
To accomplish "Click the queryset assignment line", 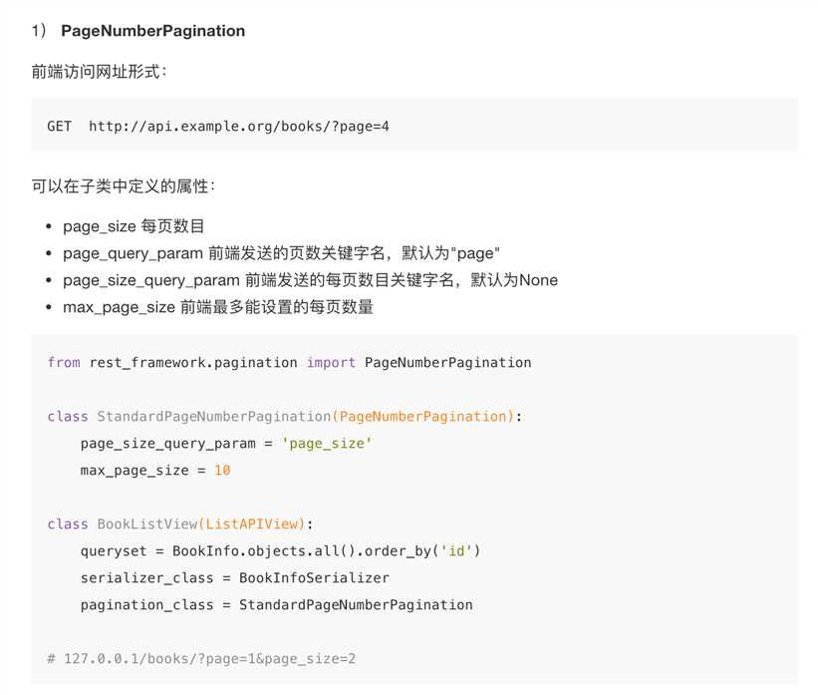I will coord(280,551).
